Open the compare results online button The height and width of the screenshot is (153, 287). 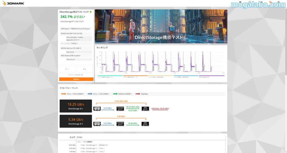tap(76, 75)
